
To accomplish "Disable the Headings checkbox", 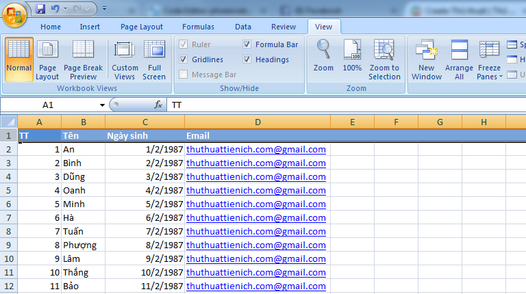I will click(x=247, y=59).
